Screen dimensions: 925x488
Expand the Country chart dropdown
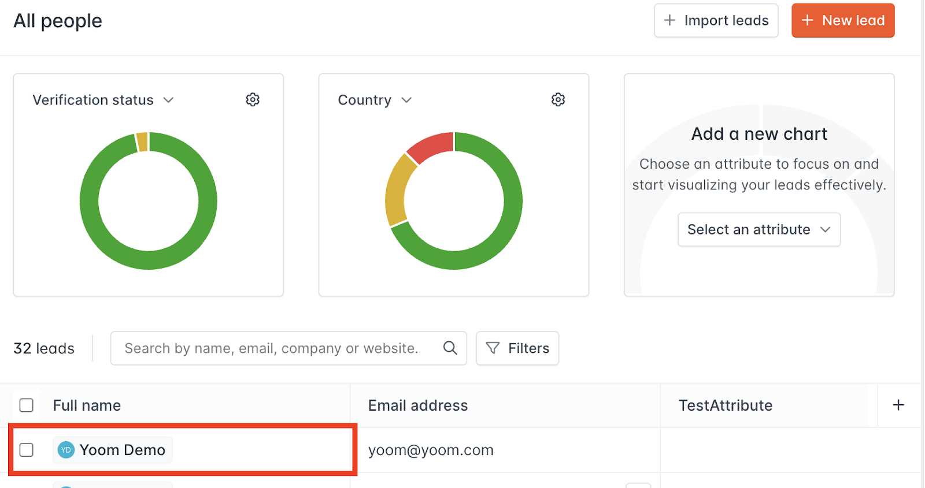pyautogui.click(x=406, y=100)
